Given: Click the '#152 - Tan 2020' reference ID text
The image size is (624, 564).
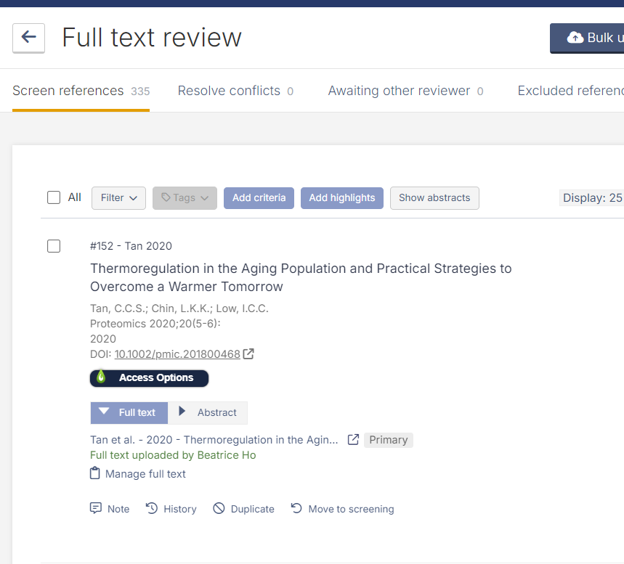Looking at the screenshot, I should (131, 246).
